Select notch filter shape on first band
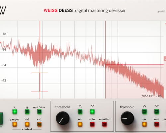166x133 pixels. coord(92,112)
